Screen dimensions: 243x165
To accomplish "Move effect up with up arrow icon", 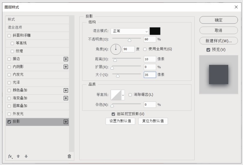I will coord(18,156).
